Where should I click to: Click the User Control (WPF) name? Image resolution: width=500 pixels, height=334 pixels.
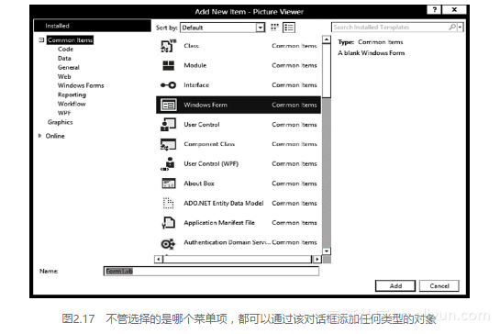point(211,164)
